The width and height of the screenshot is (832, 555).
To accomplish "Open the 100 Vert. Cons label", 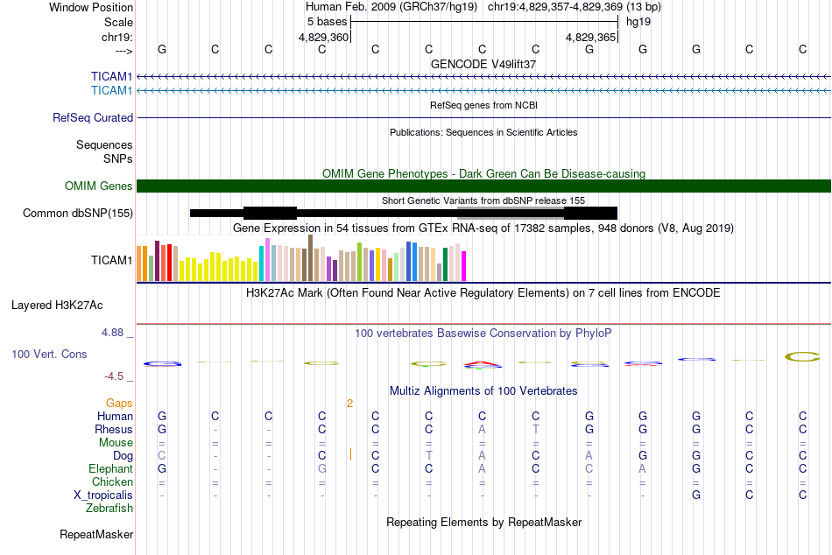I will (49, 354).
